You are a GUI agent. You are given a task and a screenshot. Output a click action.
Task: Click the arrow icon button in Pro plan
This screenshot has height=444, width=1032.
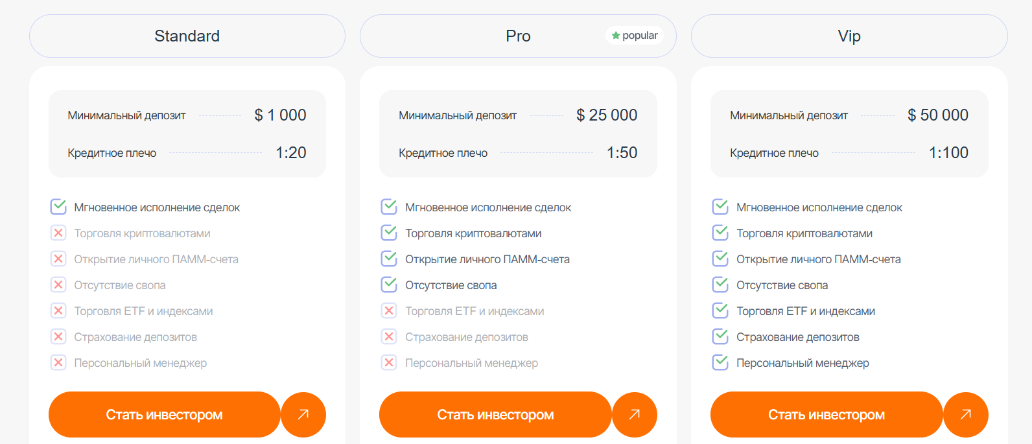pos(635,414)
